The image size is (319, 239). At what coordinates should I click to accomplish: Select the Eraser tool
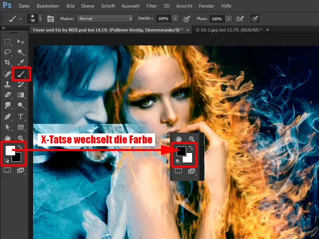click(8, 95)
